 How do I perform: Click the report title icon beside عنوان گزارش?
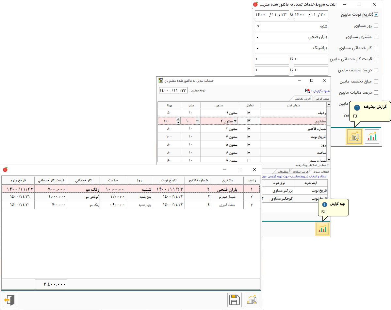[307, 91]
